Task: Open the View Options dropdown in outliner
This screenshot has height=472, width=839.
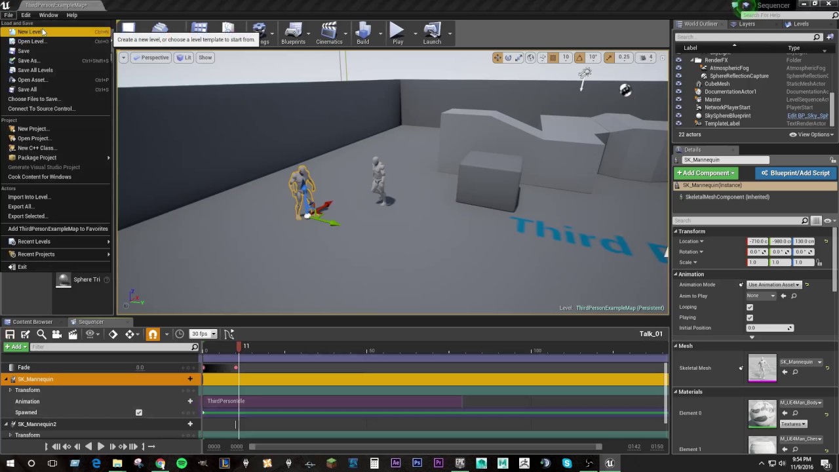Action: pos(812,134)
